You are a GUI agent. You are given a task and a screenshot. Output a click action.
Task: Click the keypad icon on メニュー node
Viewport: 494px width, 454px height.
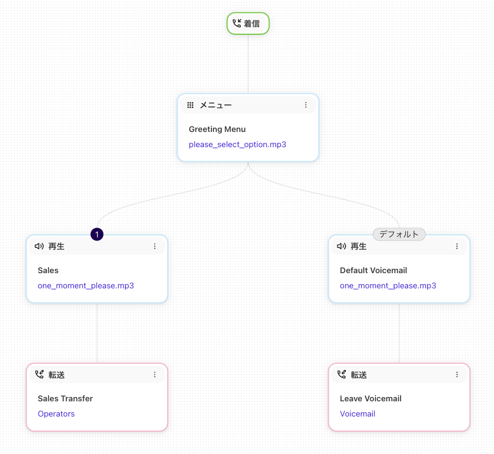[190, 105]
